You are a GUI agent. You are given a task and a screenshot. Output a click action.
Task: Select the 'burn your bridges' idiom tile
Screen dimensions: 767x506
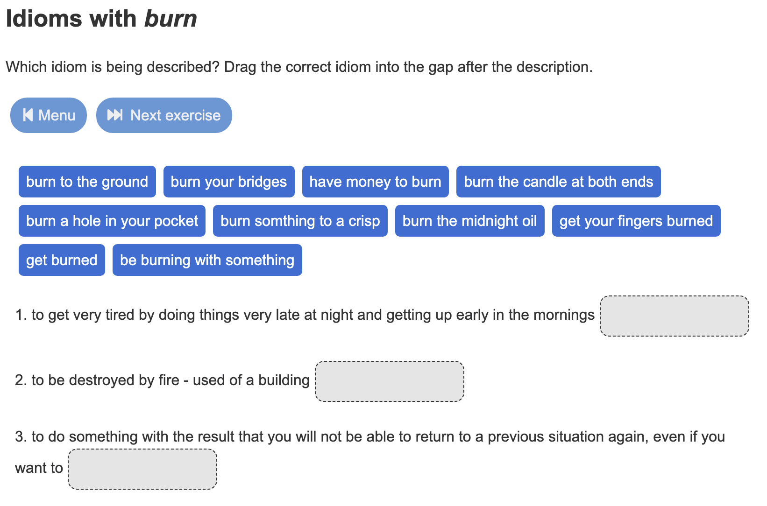tap(228, 182)
